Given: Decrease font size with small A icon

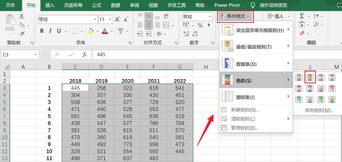Looking at the screenshot, I should click(x=126, y=19).
